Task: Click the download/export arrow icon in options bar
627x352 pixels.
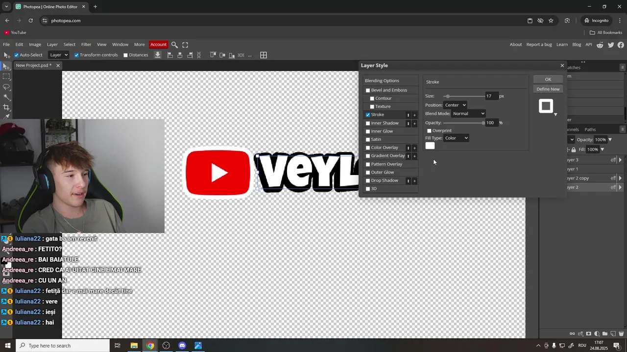Action: (x=158, y=55)
